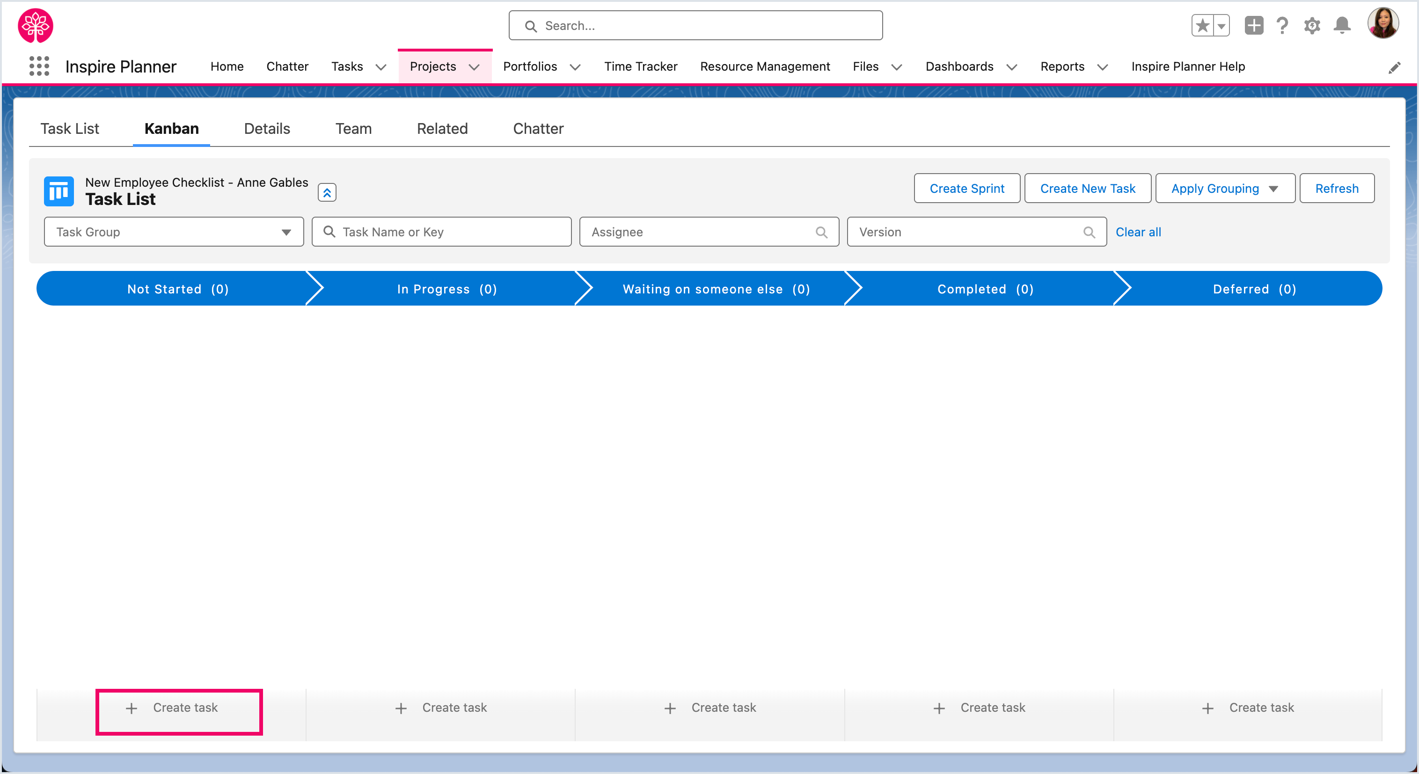Select the Kanban tab

tap(171, 128)
